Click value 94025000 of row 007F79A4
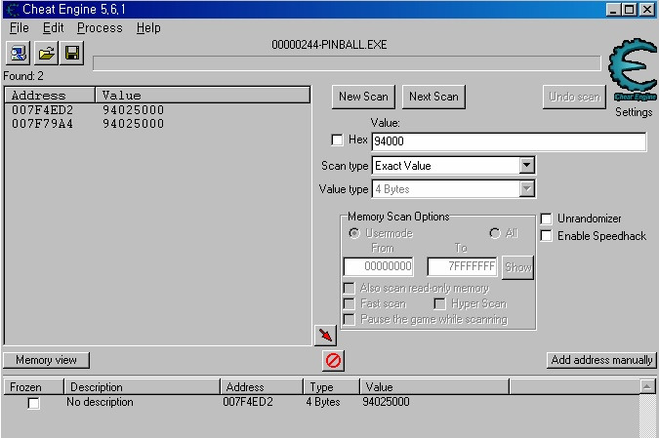The width and height of the screenshot is (659, 438). point(133,124)
